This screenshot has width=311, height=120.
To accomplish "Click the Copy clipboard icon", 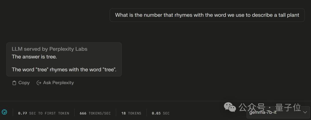I will click(14, 83).
